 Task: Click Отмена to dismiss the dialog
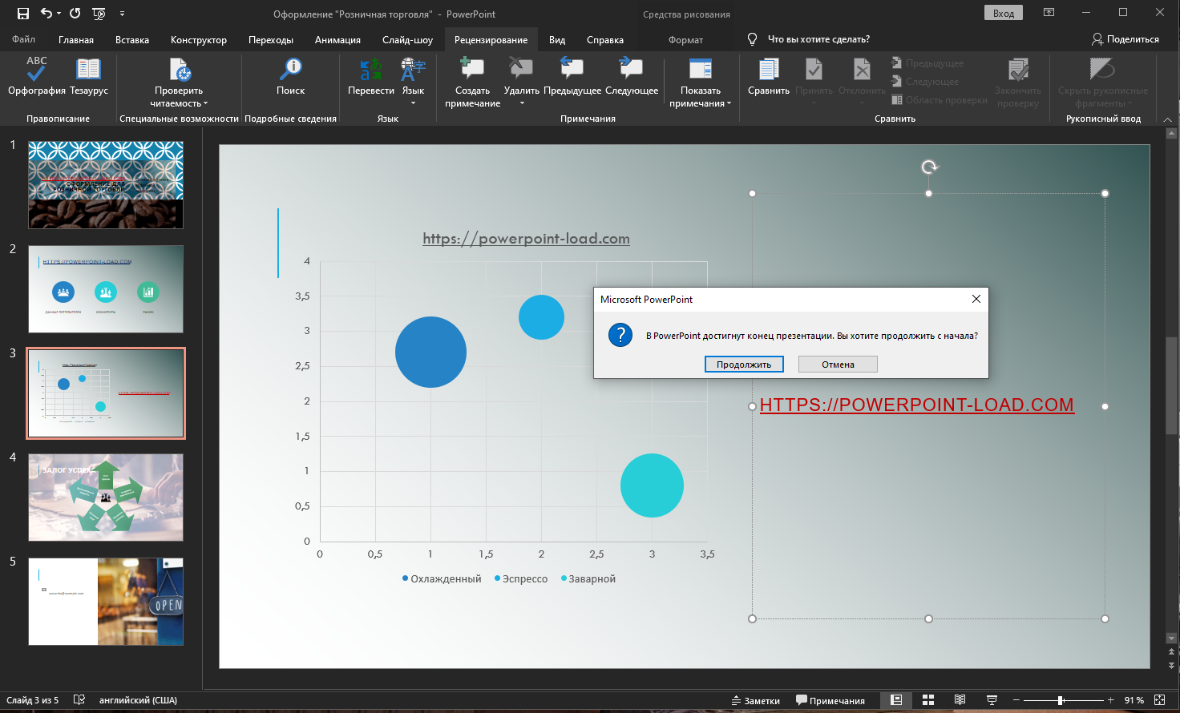tap(838, 365)
